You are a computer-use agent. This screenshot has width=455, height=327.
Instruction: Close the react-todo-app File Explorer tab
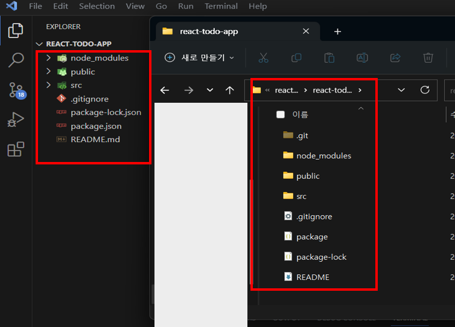(306, 31)
